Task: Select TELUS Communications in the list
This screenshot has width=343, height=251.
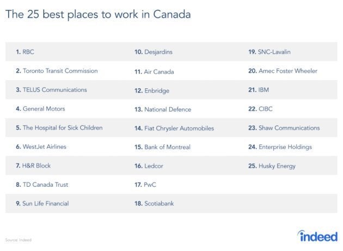Action: point(51,90)
